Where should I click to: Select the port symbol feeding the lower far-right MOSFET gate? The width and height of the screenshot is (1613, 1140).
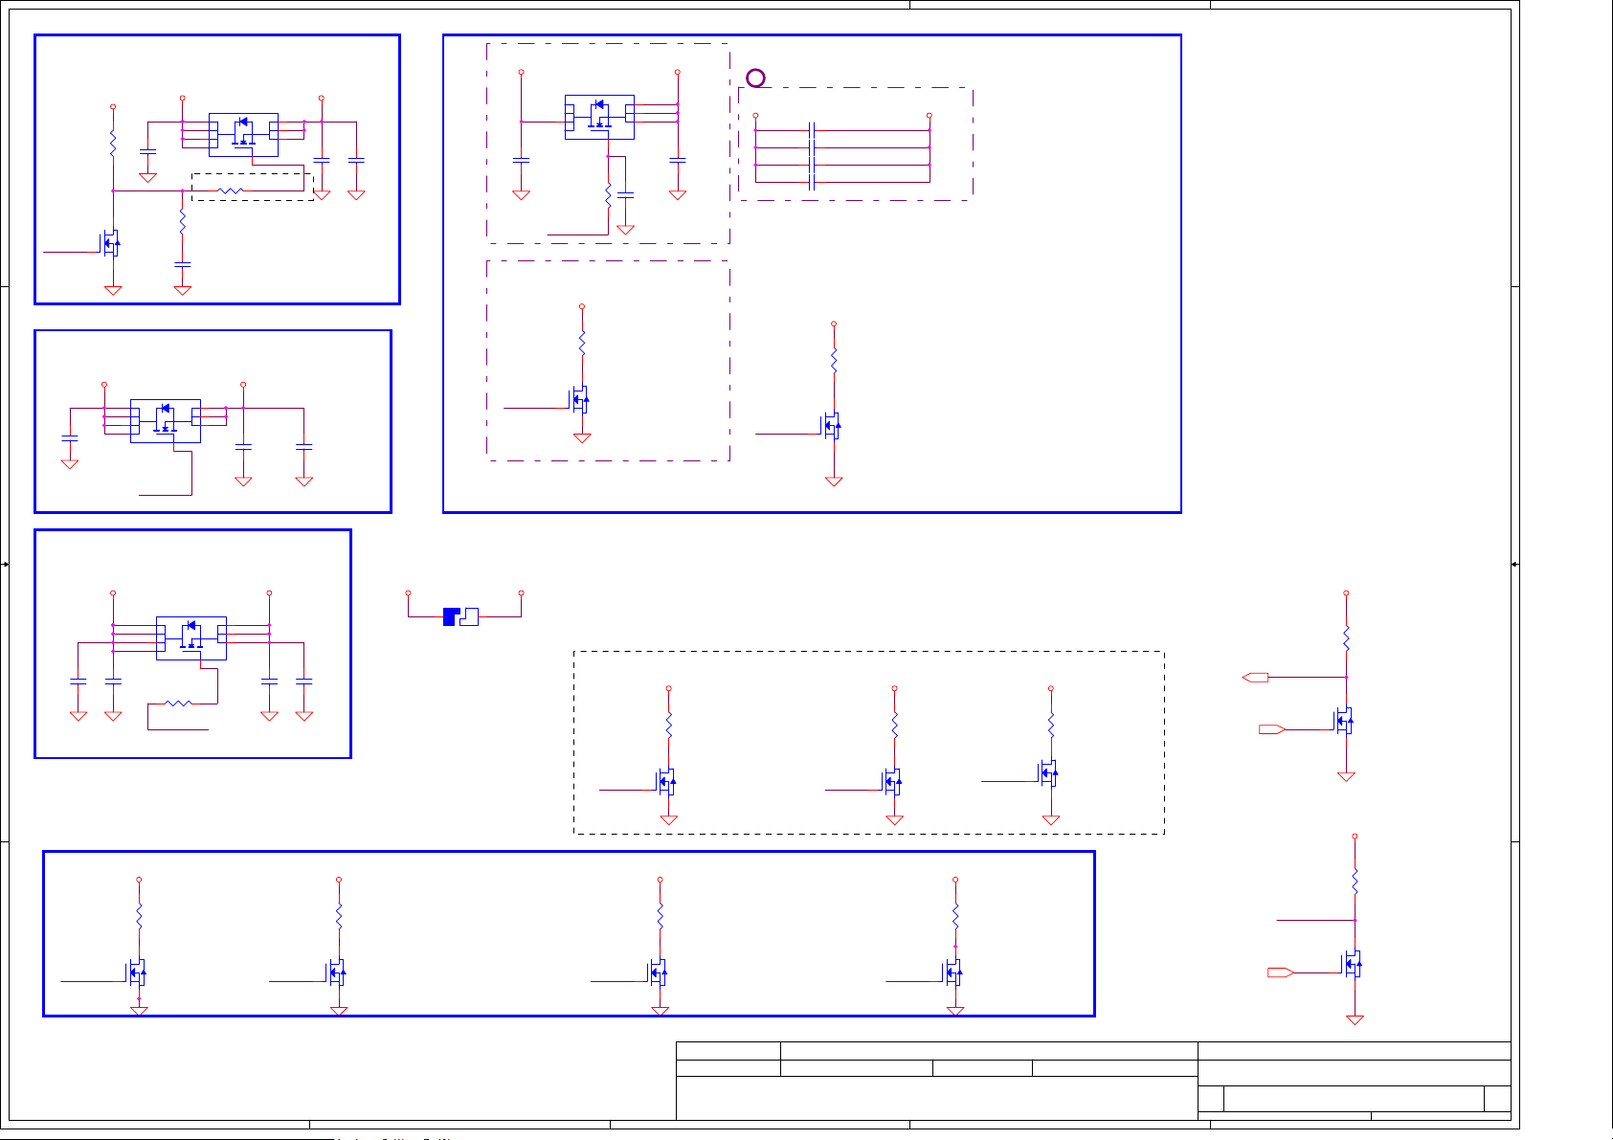pos(1281,972)
